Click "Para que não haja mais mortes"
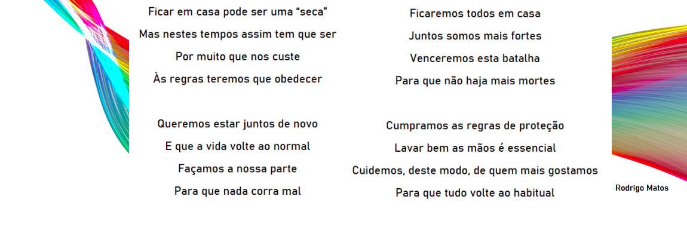 pyautogui.click(x=475, y=81)
